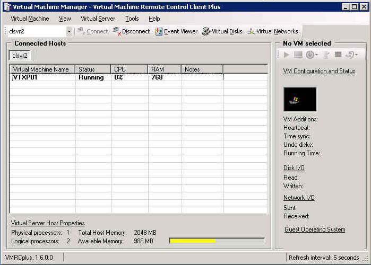Open the Network I/O link
371x265 pixels.
pyautogui.click(x=299, y=198)
